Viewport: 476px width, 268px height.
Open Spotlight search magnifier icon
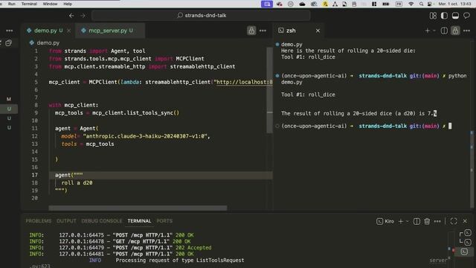tap(421, 4)
